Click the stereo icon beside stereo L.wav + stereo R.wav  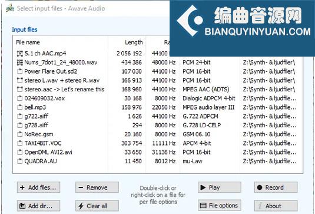(x=19, y=80)
